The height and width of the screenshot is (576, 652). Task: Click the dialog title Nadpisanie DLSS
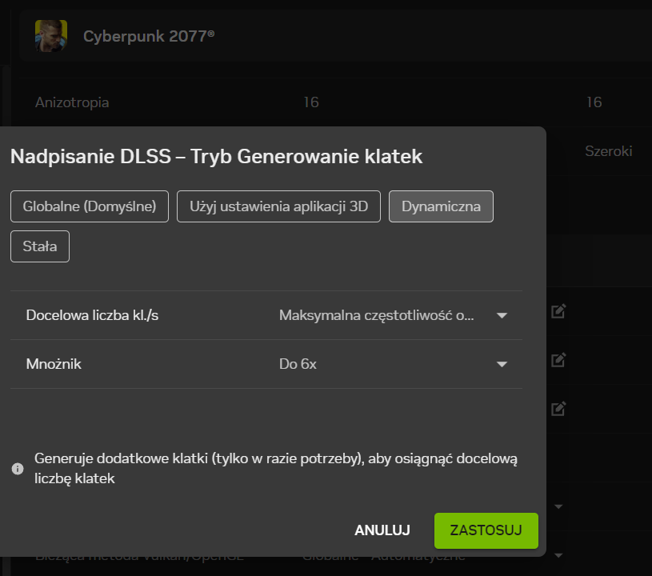point(216,156)
